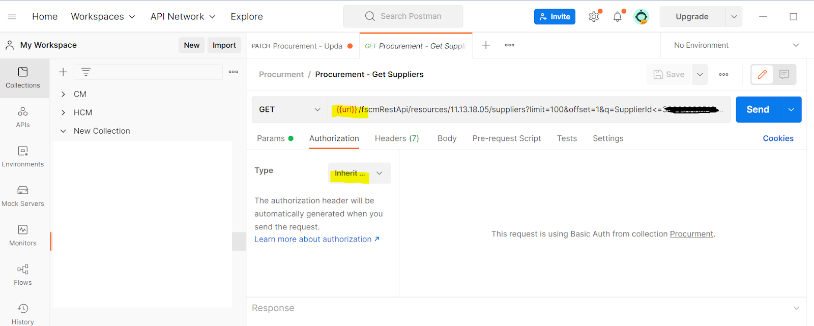Open collection options three-dot menu

pos(234,72)
